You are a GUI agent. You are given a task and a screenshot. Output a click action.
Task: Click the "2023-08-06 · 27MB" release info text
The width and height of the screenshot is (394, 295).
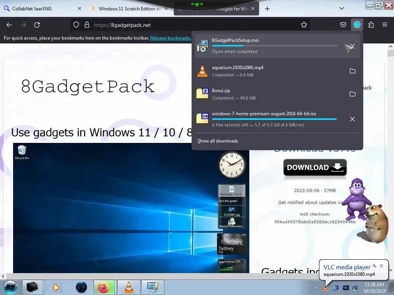coord(315,191)
